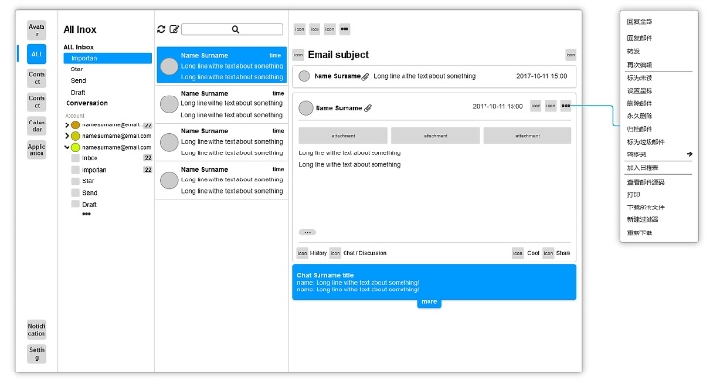Screen dimensions: 720x386
Task: Open Notification panel in the sidebar
Action: click(36, 330)
